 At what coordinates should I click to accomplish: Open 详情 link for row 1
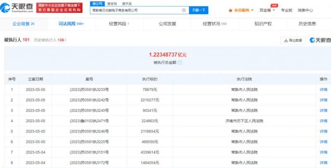pos(323,89)
